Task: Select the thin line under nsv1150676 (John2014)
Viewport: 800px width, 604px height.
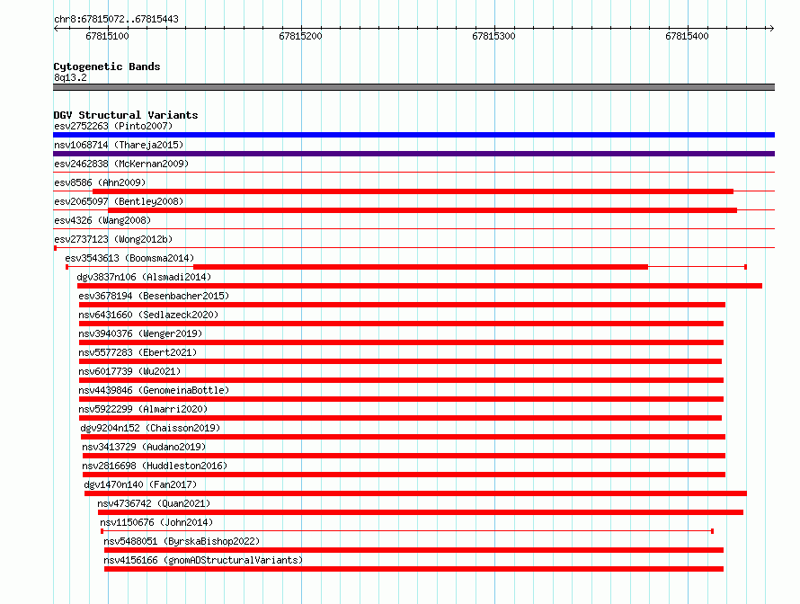Action: pos(407,531)
